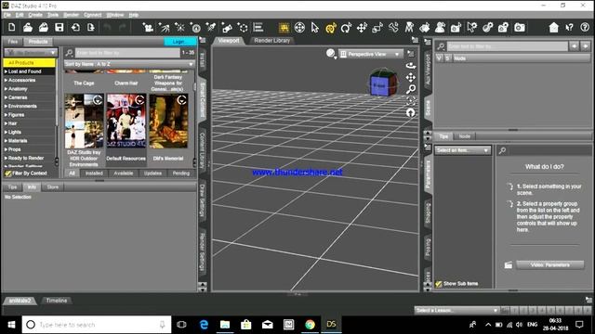Toggle the Show Sub Items checkbox
595x334 pixels.
click(x=438, y=284)
